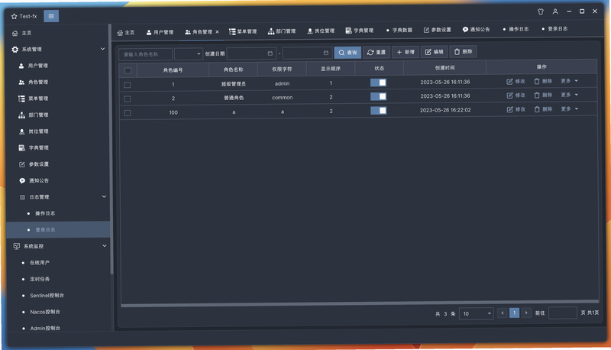Screen dimensions: 611x350
Task: Switch to the 菜单管理 tab
Action: coord(243,31)
